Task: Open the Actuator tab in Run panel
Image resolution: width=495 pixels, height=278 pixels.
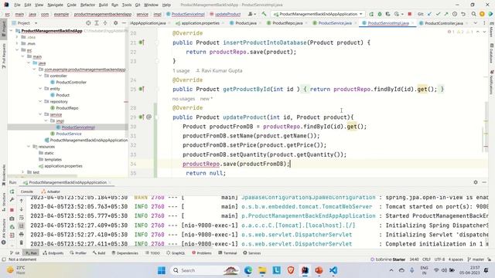Action: (50, 192)
